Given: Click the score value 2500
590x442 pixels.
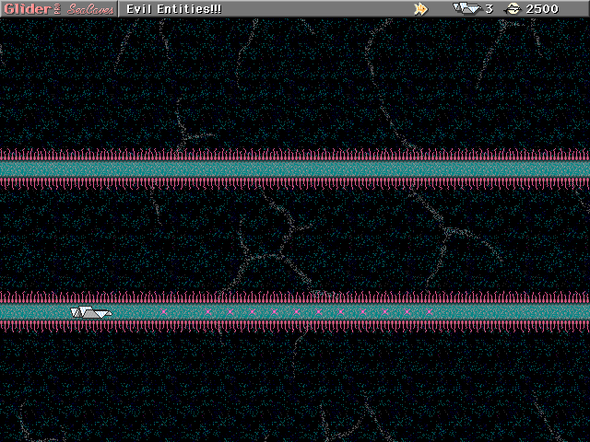Looking at the screenshot, I should 542,8.
